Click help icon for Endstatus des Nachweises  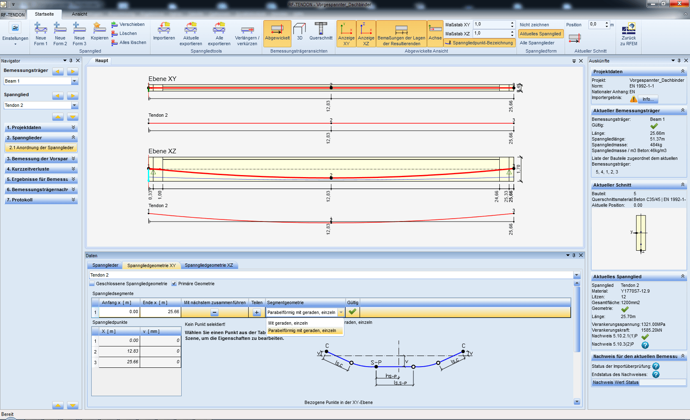point(656,374)
